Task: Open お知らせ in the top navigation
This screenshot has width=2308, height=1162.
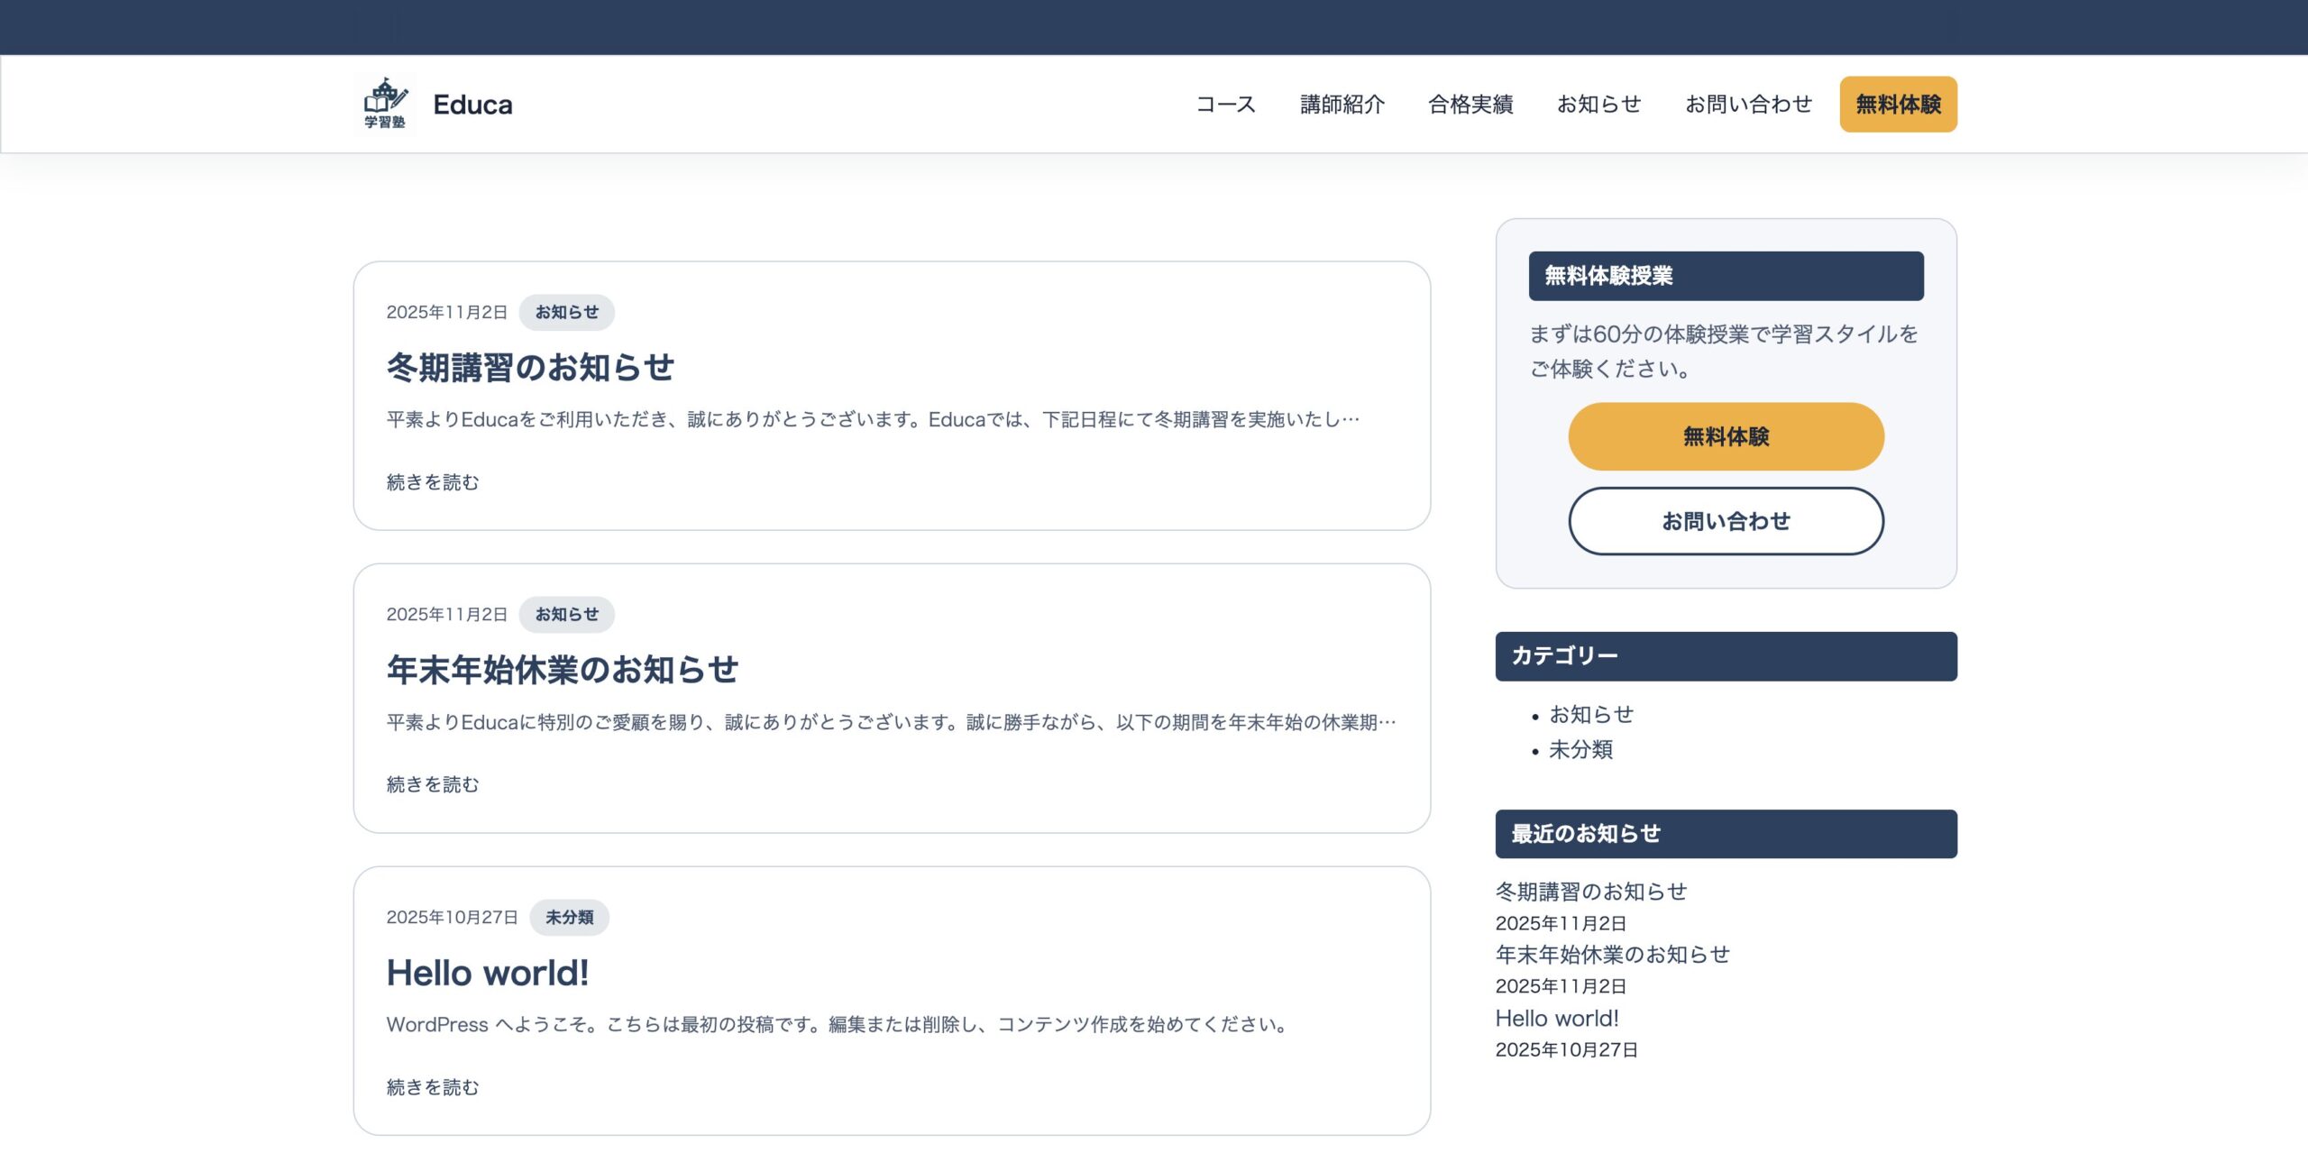Action: 1598,105
